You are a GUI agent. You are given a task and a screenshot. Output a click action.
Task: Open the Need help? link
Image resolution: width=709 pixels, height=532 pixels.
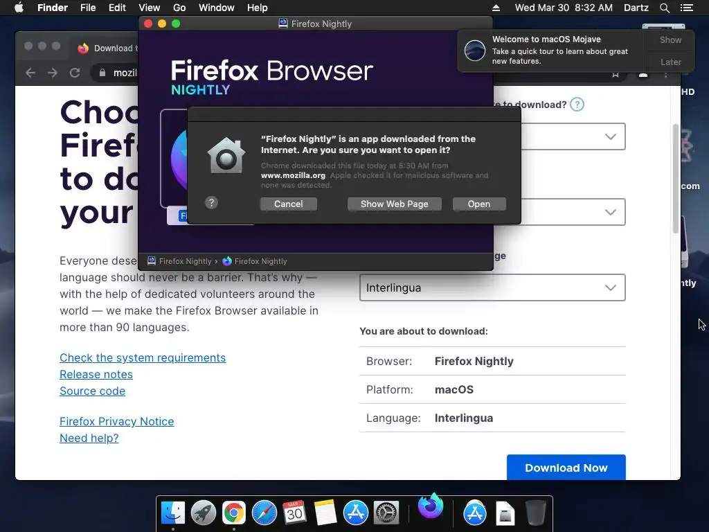pos(89,438)
